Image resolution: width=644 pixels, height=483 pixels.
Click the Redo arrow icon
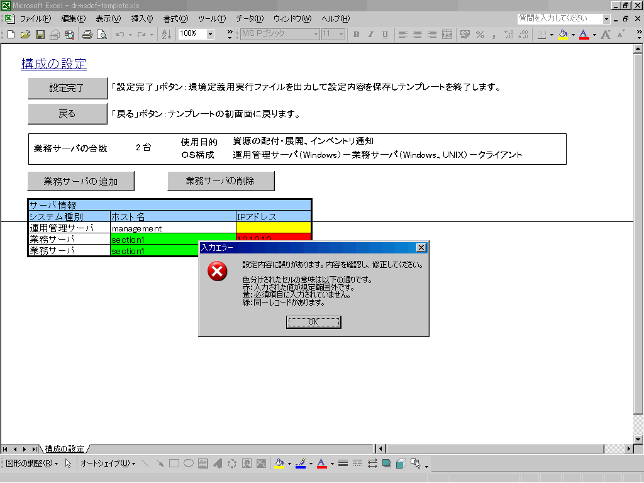[142, 35]
